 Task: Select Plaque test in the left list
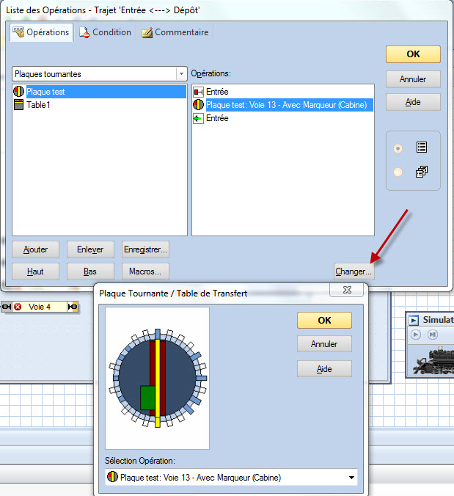point(99,92)
